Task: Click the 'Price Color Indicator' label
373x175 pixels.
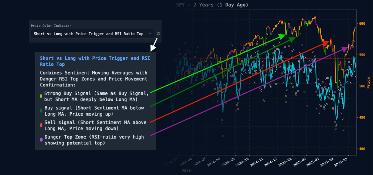Action: [x=51, y=26]
